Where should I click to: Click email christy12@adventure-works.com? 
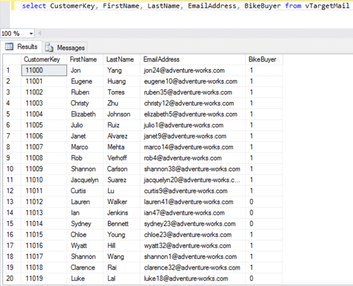(x=189, y=103)
